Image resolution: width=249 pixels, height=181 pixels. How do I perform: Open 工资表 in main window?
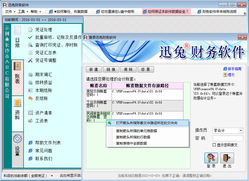(x=42, y=121)
